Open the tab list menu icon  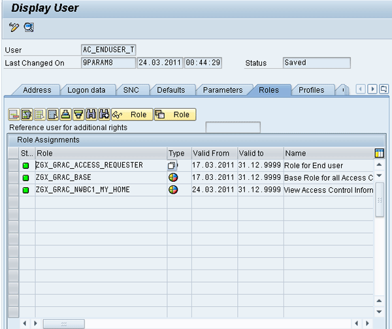[384, 90]
